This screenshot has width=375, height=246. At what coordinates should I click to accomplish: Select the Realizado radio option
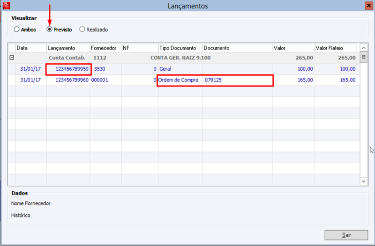tap(94, 29)
